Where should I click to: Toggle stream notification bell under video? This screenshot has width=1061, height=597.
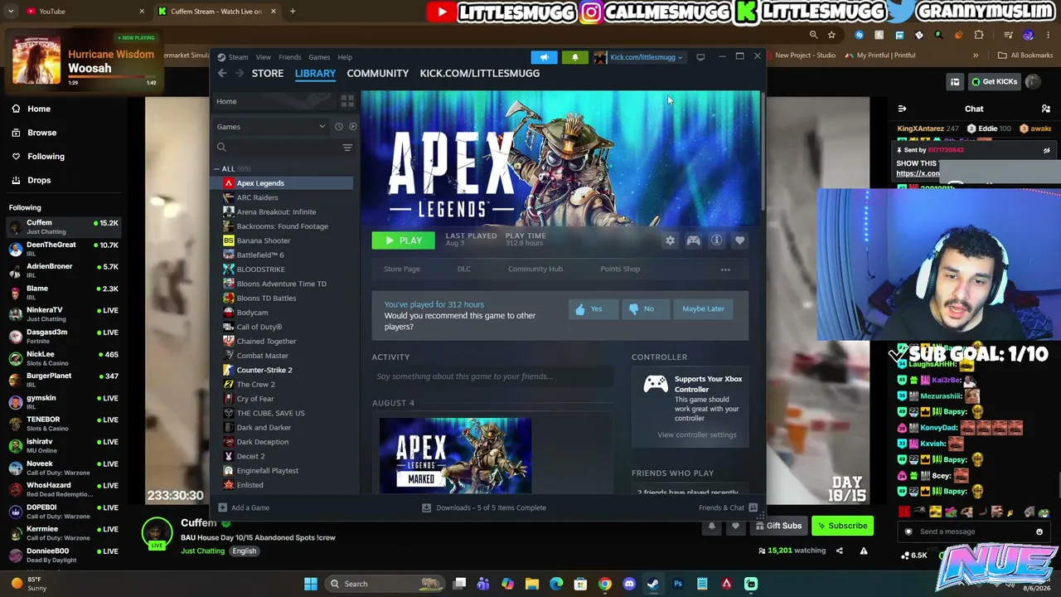point(711,526)
